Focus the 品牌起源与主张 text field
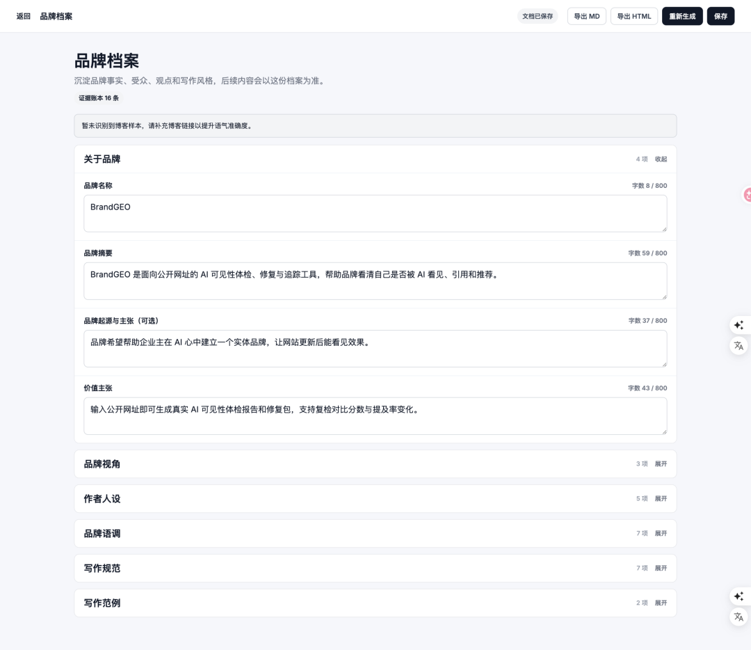This screenshot has height=650, width=751. pyautogui.click(x=375, y=349)
